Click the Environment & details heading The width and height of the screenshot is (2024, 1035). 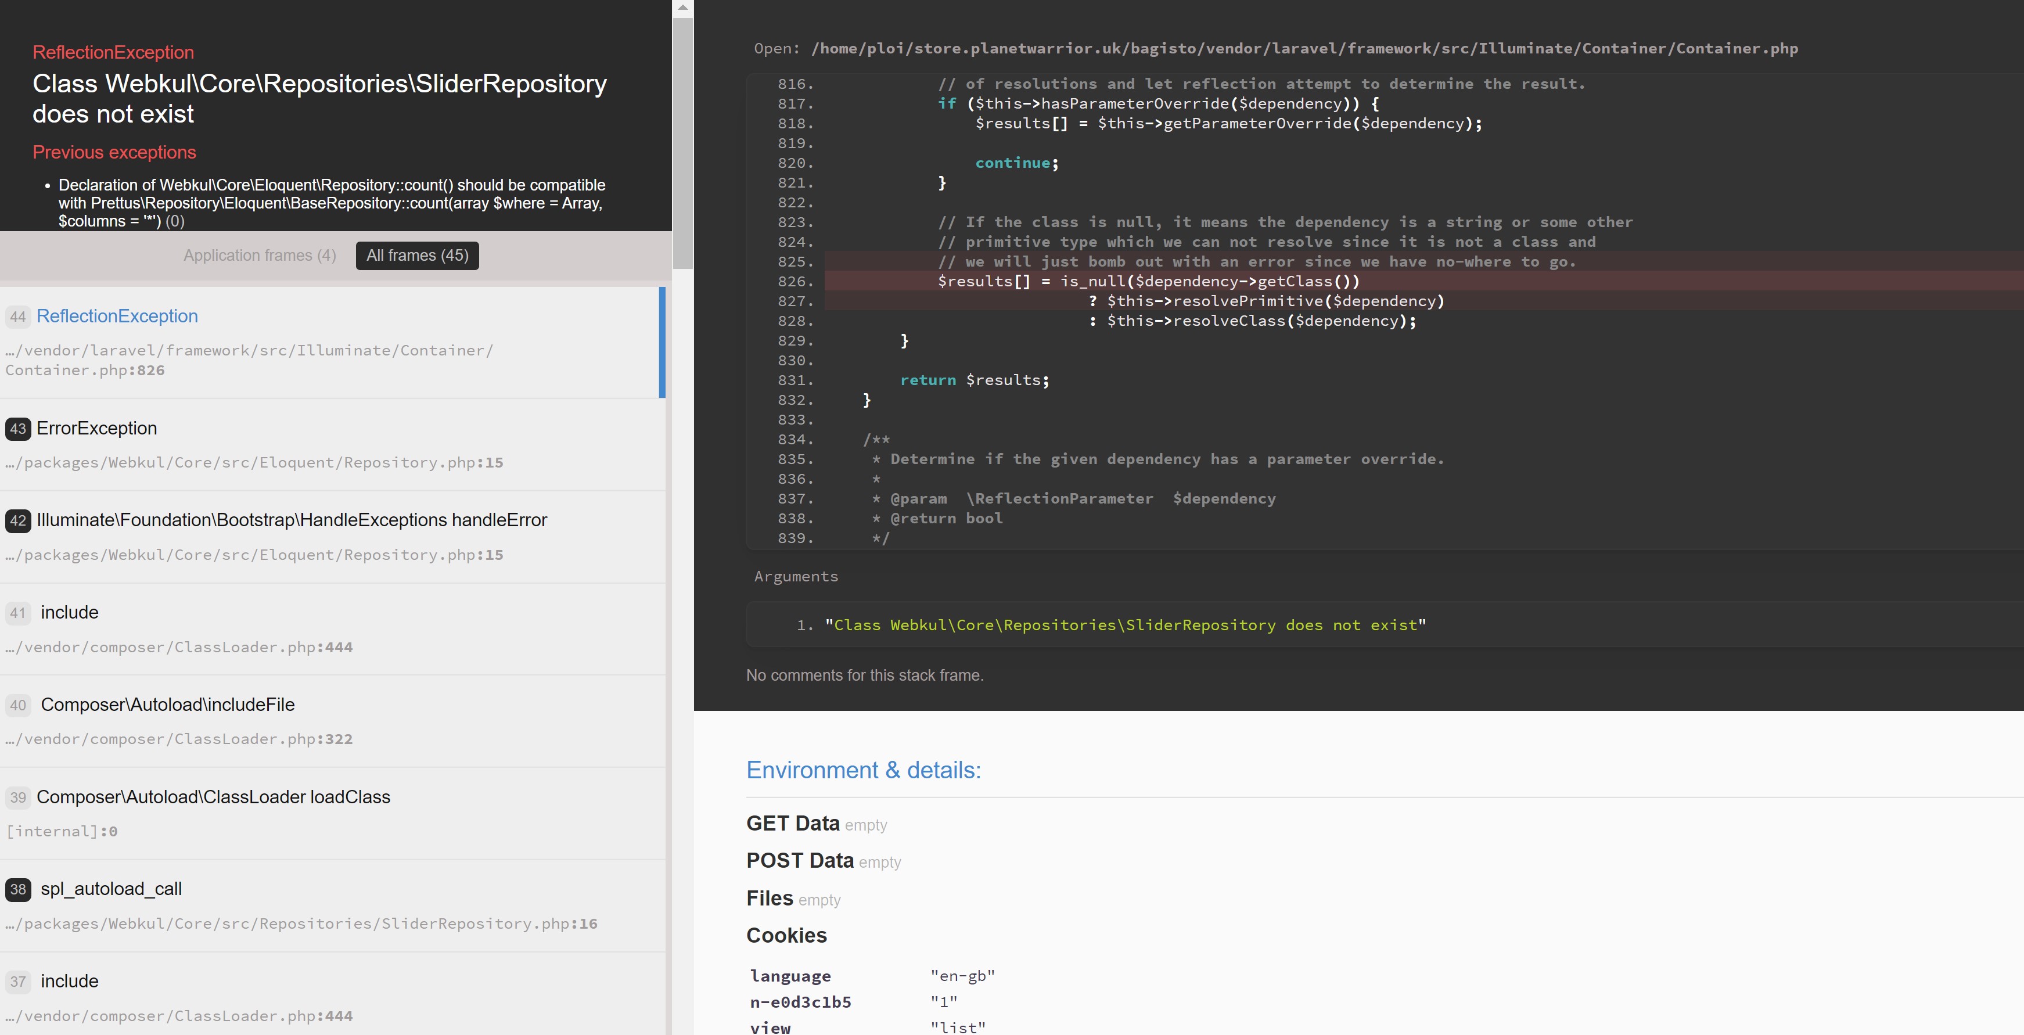(864, 770)
